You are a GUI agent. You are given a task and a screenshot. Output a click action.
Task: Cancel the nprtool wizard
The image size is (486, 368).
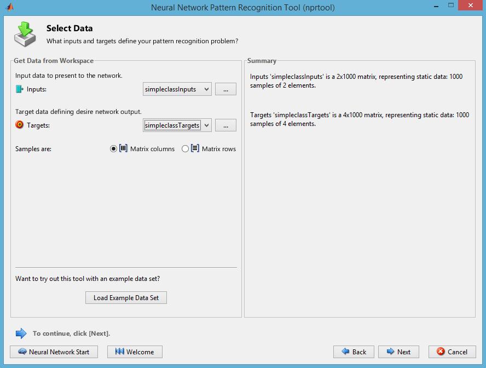tap(452, 352)
